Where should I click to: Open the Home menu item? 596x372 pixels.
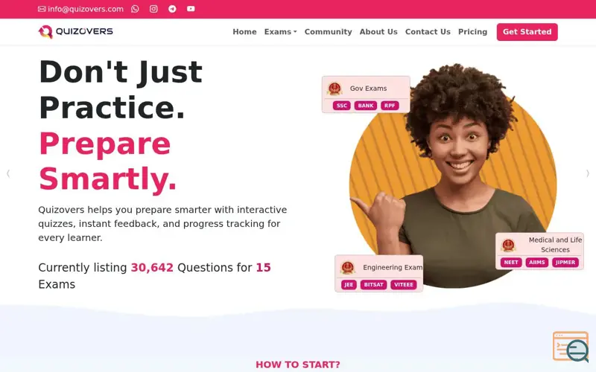244,32
